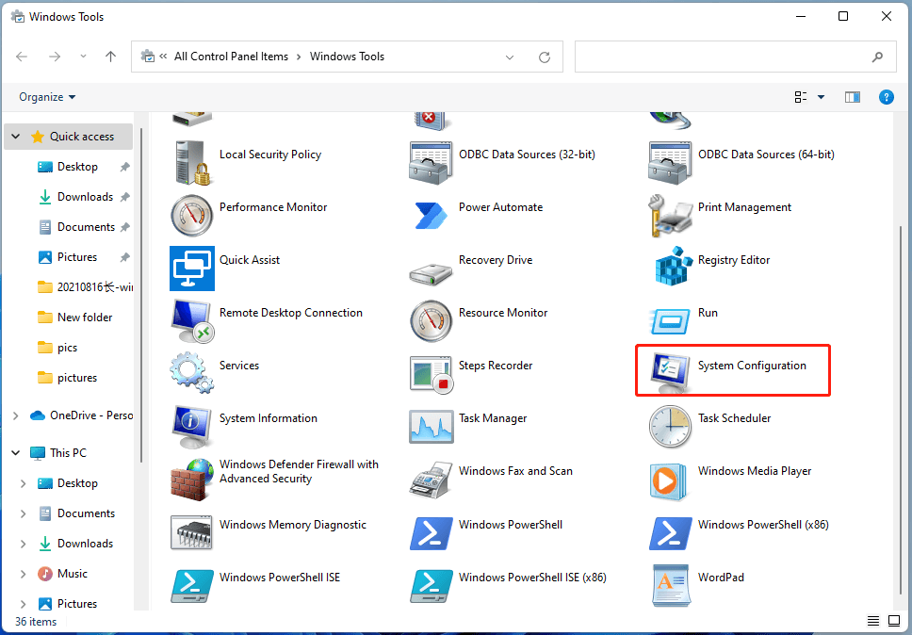Screen dimensions: 912x635
Task: Open the view options dropdown arrow
Action: [821, 97]
